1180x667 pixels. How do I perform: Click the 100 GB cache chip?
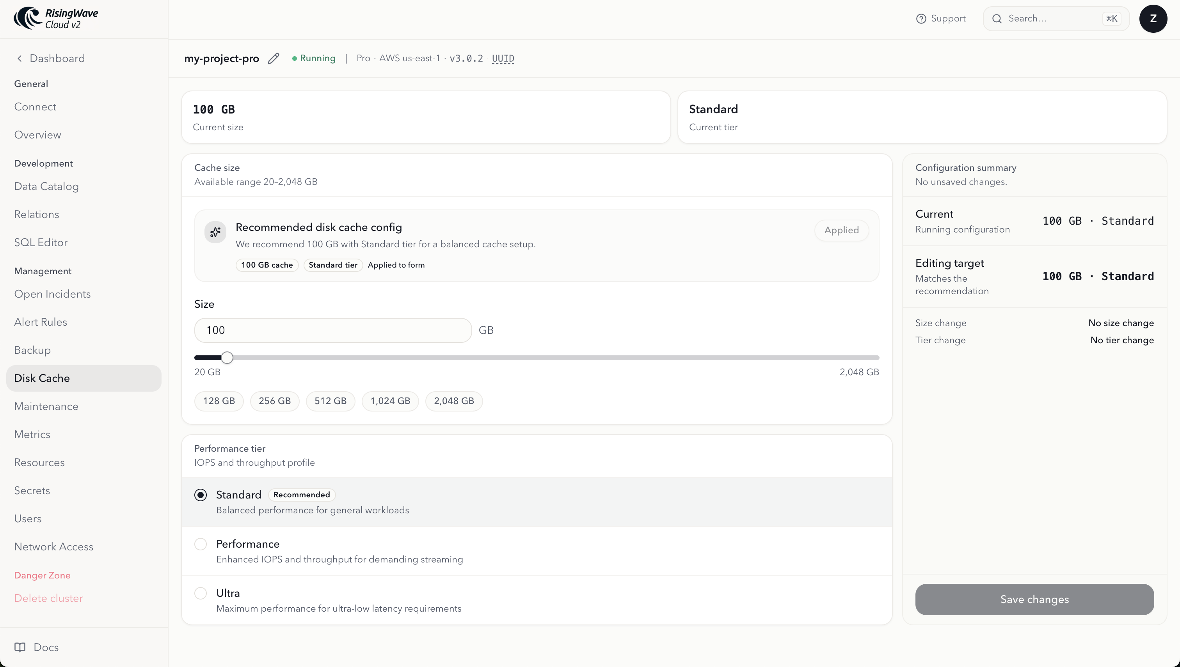(267, 265)
